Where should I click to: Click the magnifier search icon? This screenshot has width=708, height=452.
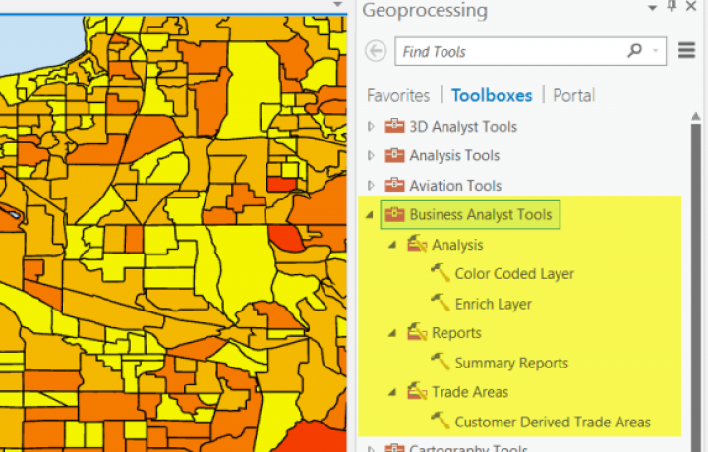pos(634,50)
